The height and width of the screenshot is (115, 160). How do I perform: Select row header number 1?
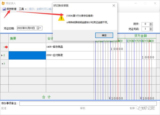(x=4, y=47)
